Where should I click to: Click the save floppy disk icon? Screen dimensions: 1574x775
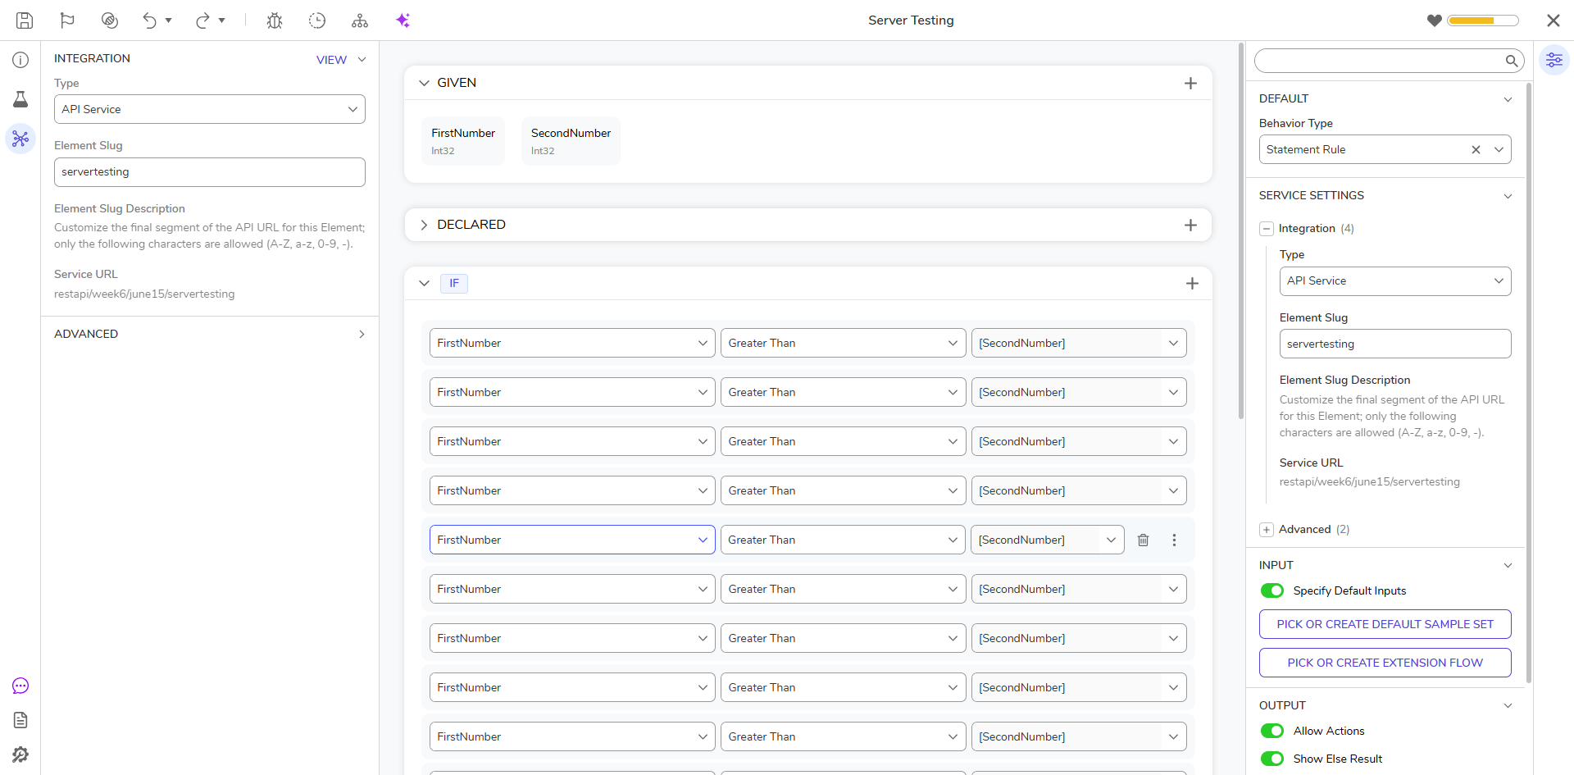[25, 21]
